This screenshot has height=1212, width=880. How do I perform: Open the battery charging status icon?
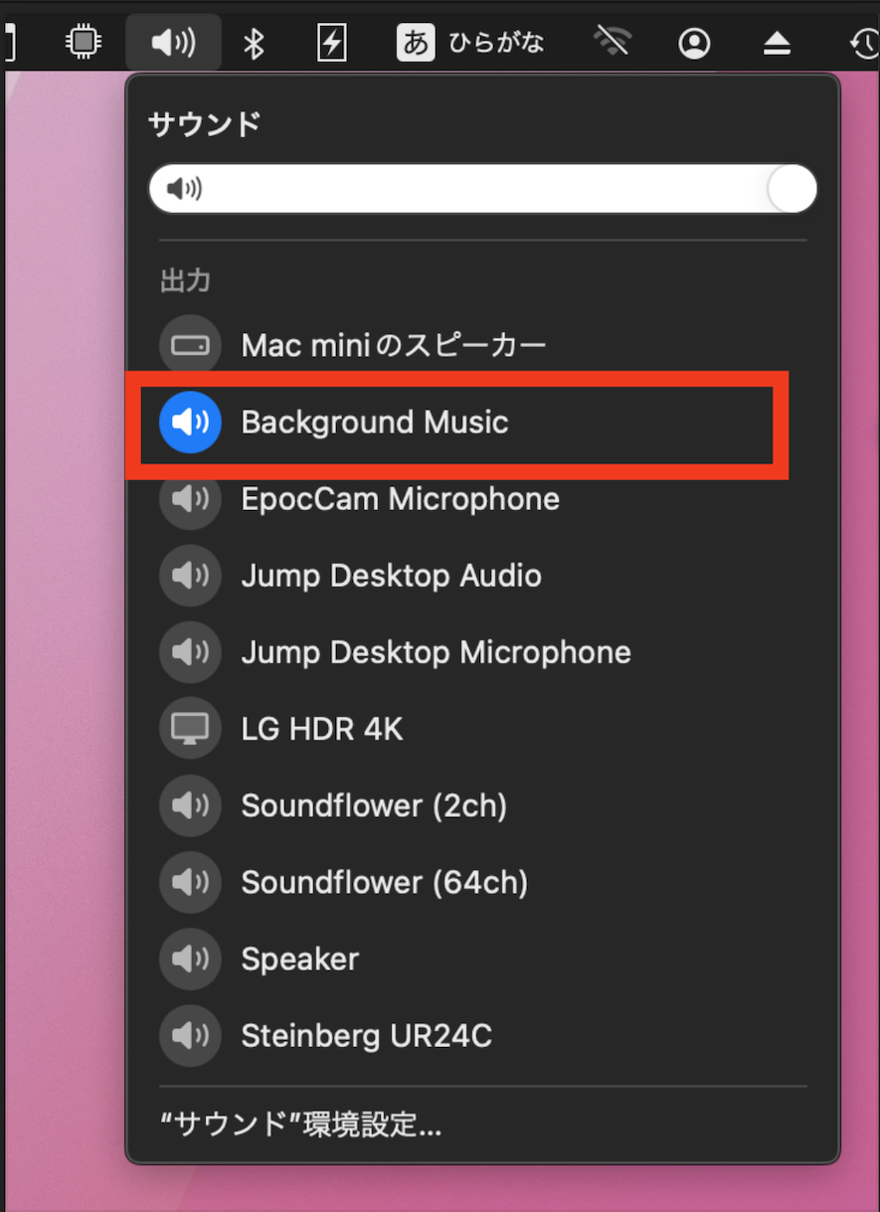[330, 43]
